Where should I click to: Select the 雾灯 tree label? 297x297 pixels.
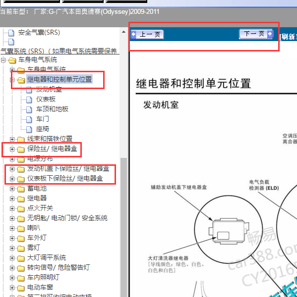tap(34, 247)
